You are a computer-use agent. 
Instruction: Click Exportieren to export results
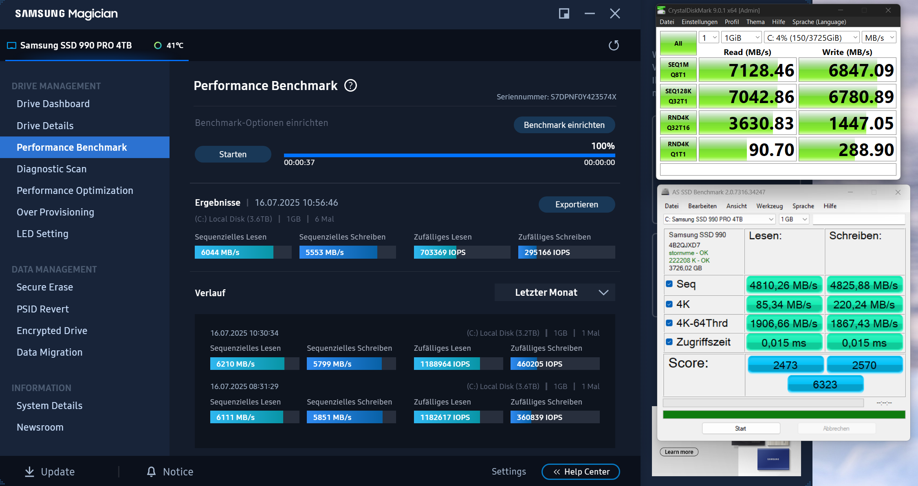577,204
